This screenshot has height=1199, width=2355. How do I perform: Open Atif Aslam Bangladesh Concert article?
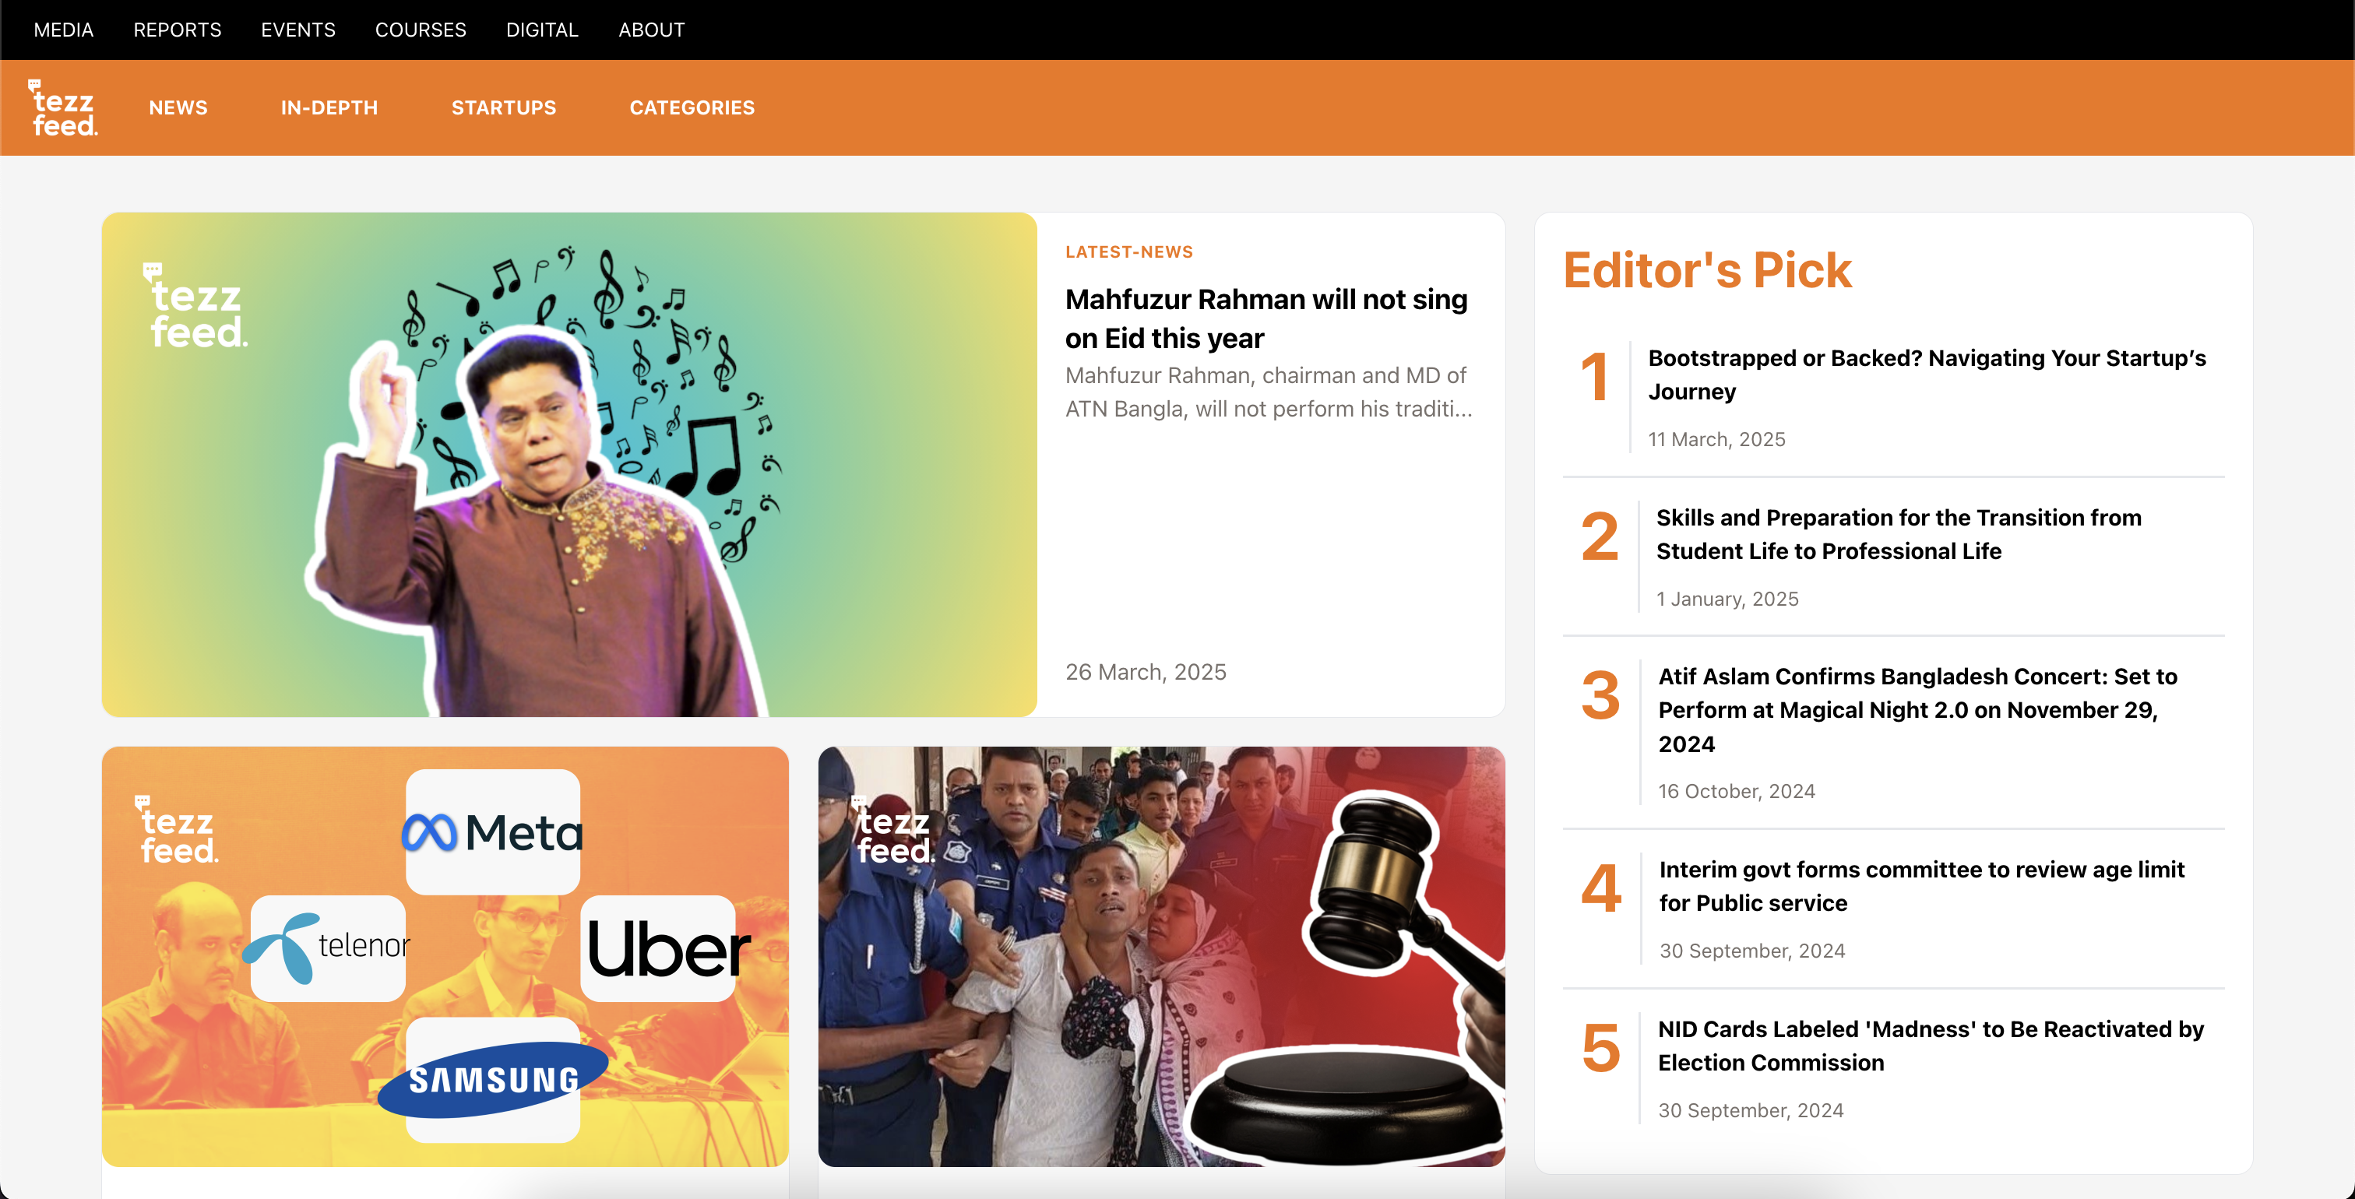click(x=1917, y=710)
